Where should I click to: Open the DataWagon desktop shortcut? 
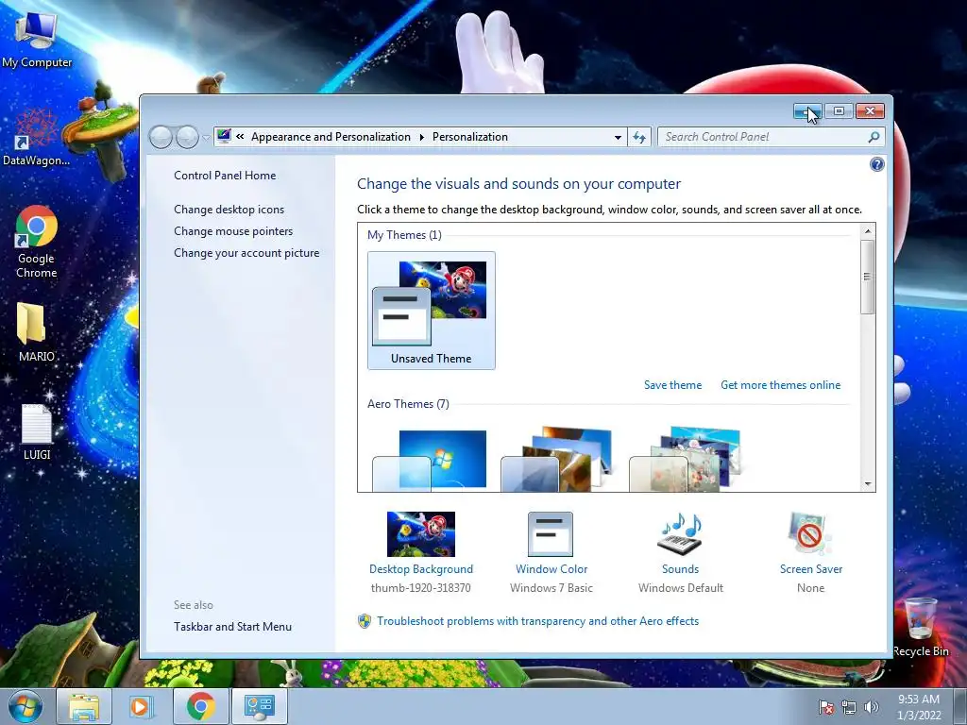pos(36,136)
